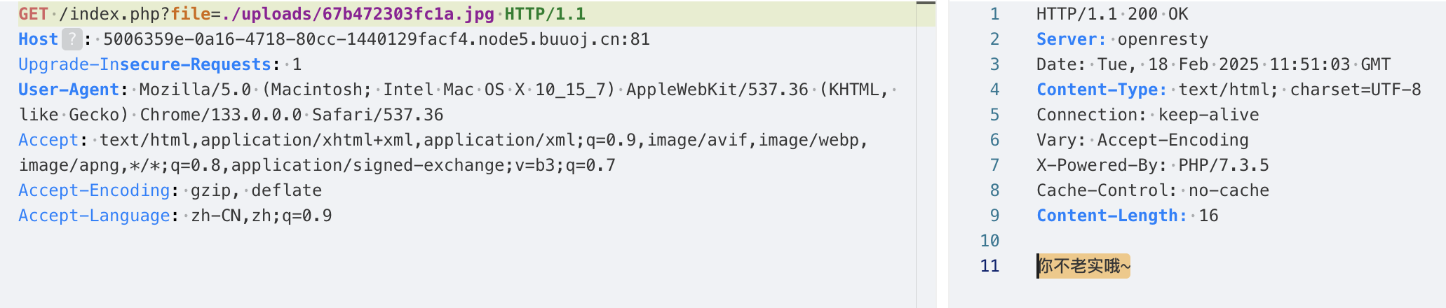Click the Accept-Language header name
This screenshot has height=308, width=1446.
coord(94,216)
